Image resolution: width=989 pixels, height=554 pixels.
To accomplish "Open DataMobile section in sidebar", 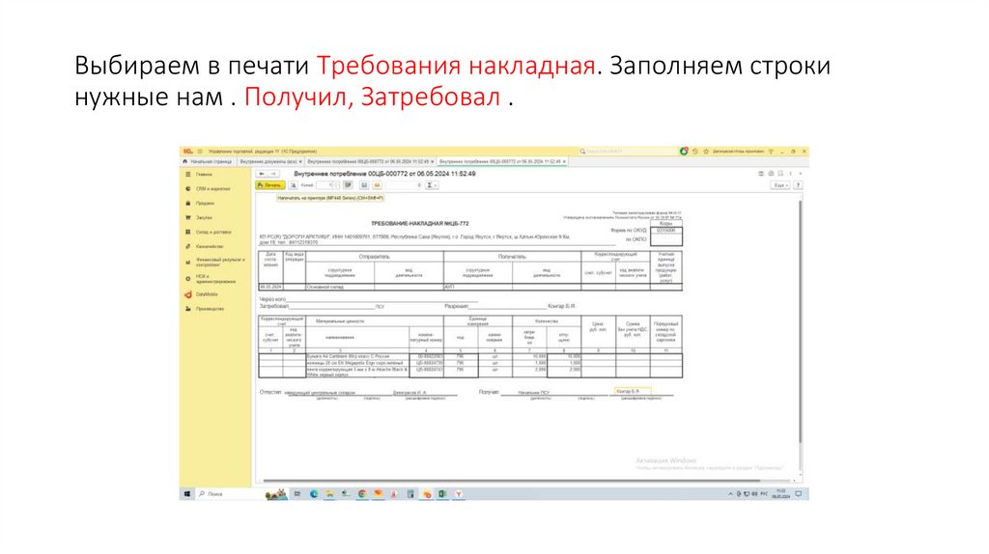I will 207,294.
